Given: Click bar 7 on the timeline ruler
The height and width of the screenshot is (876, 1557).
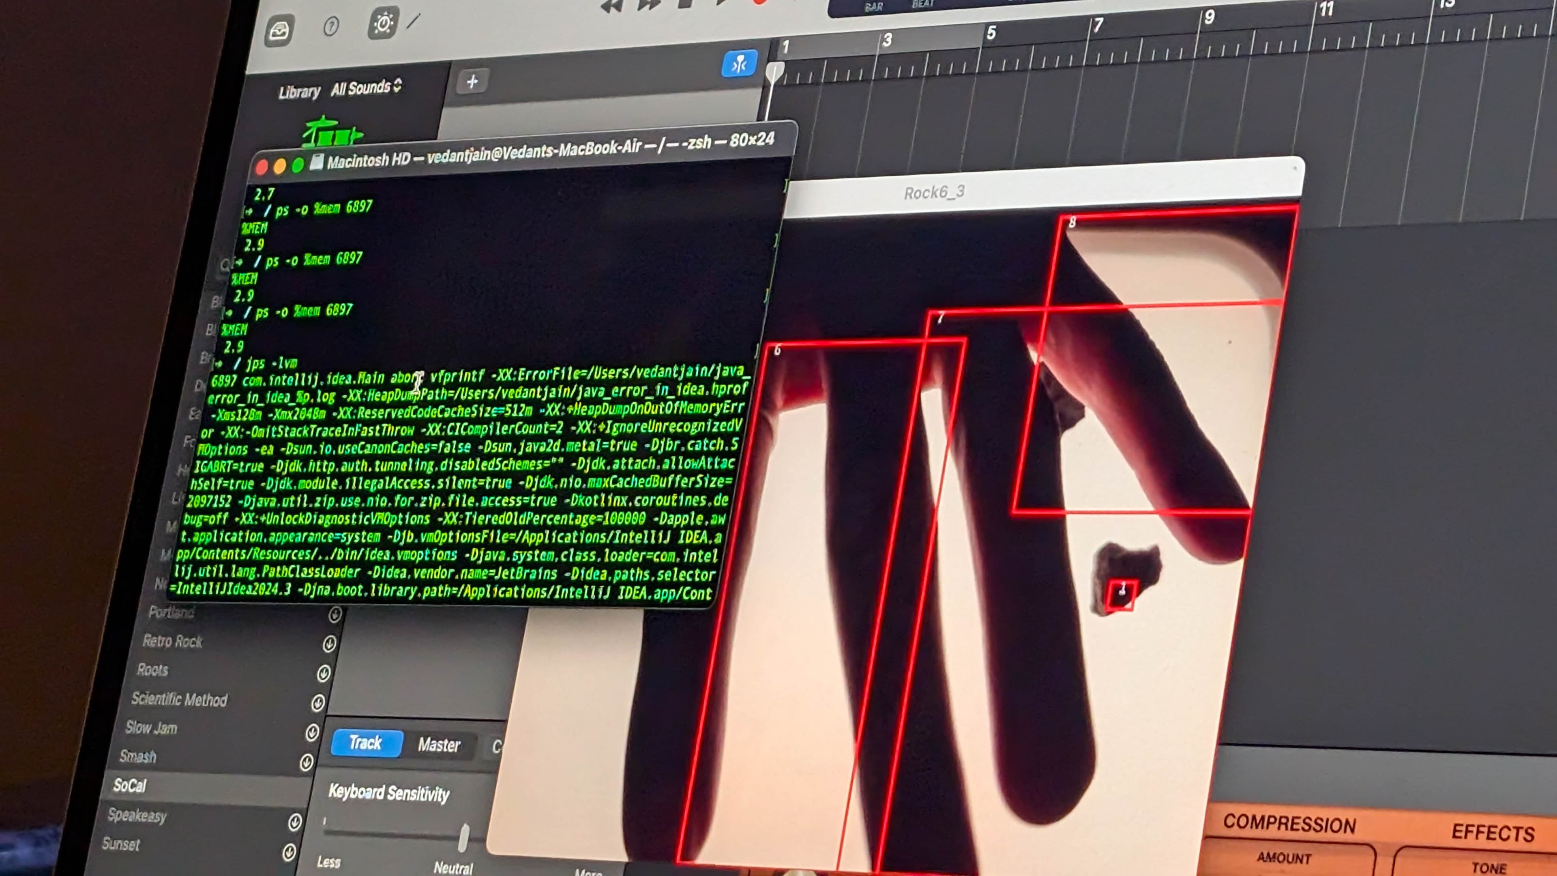Looking at the screenshot, I should 1098,25.
